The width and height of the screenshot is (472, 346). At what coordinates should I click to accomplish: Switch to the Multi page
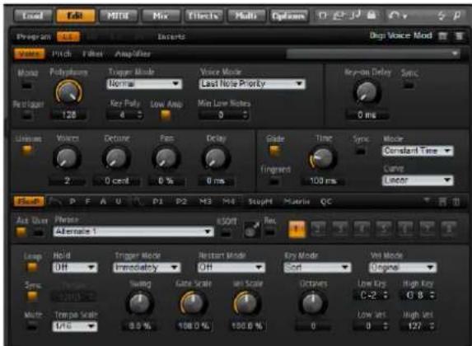[x=246, y=16]
